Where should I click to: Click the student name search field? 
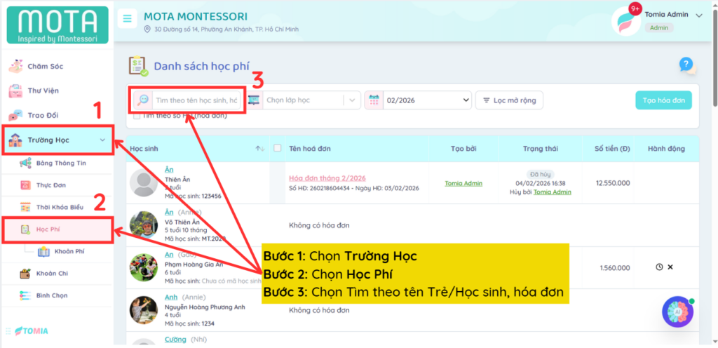tap(196, 100)
